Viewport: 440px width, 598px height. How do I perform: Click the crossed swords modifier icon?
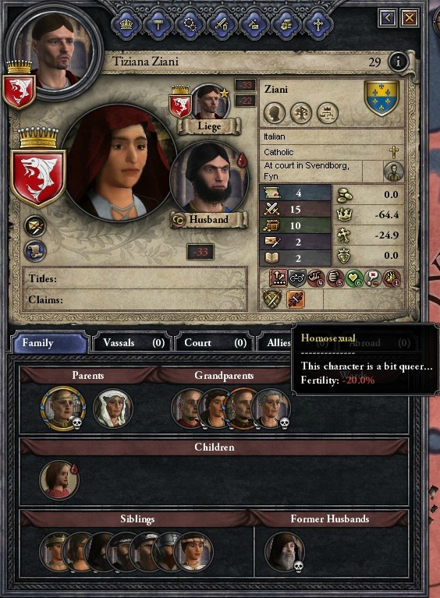272,299
